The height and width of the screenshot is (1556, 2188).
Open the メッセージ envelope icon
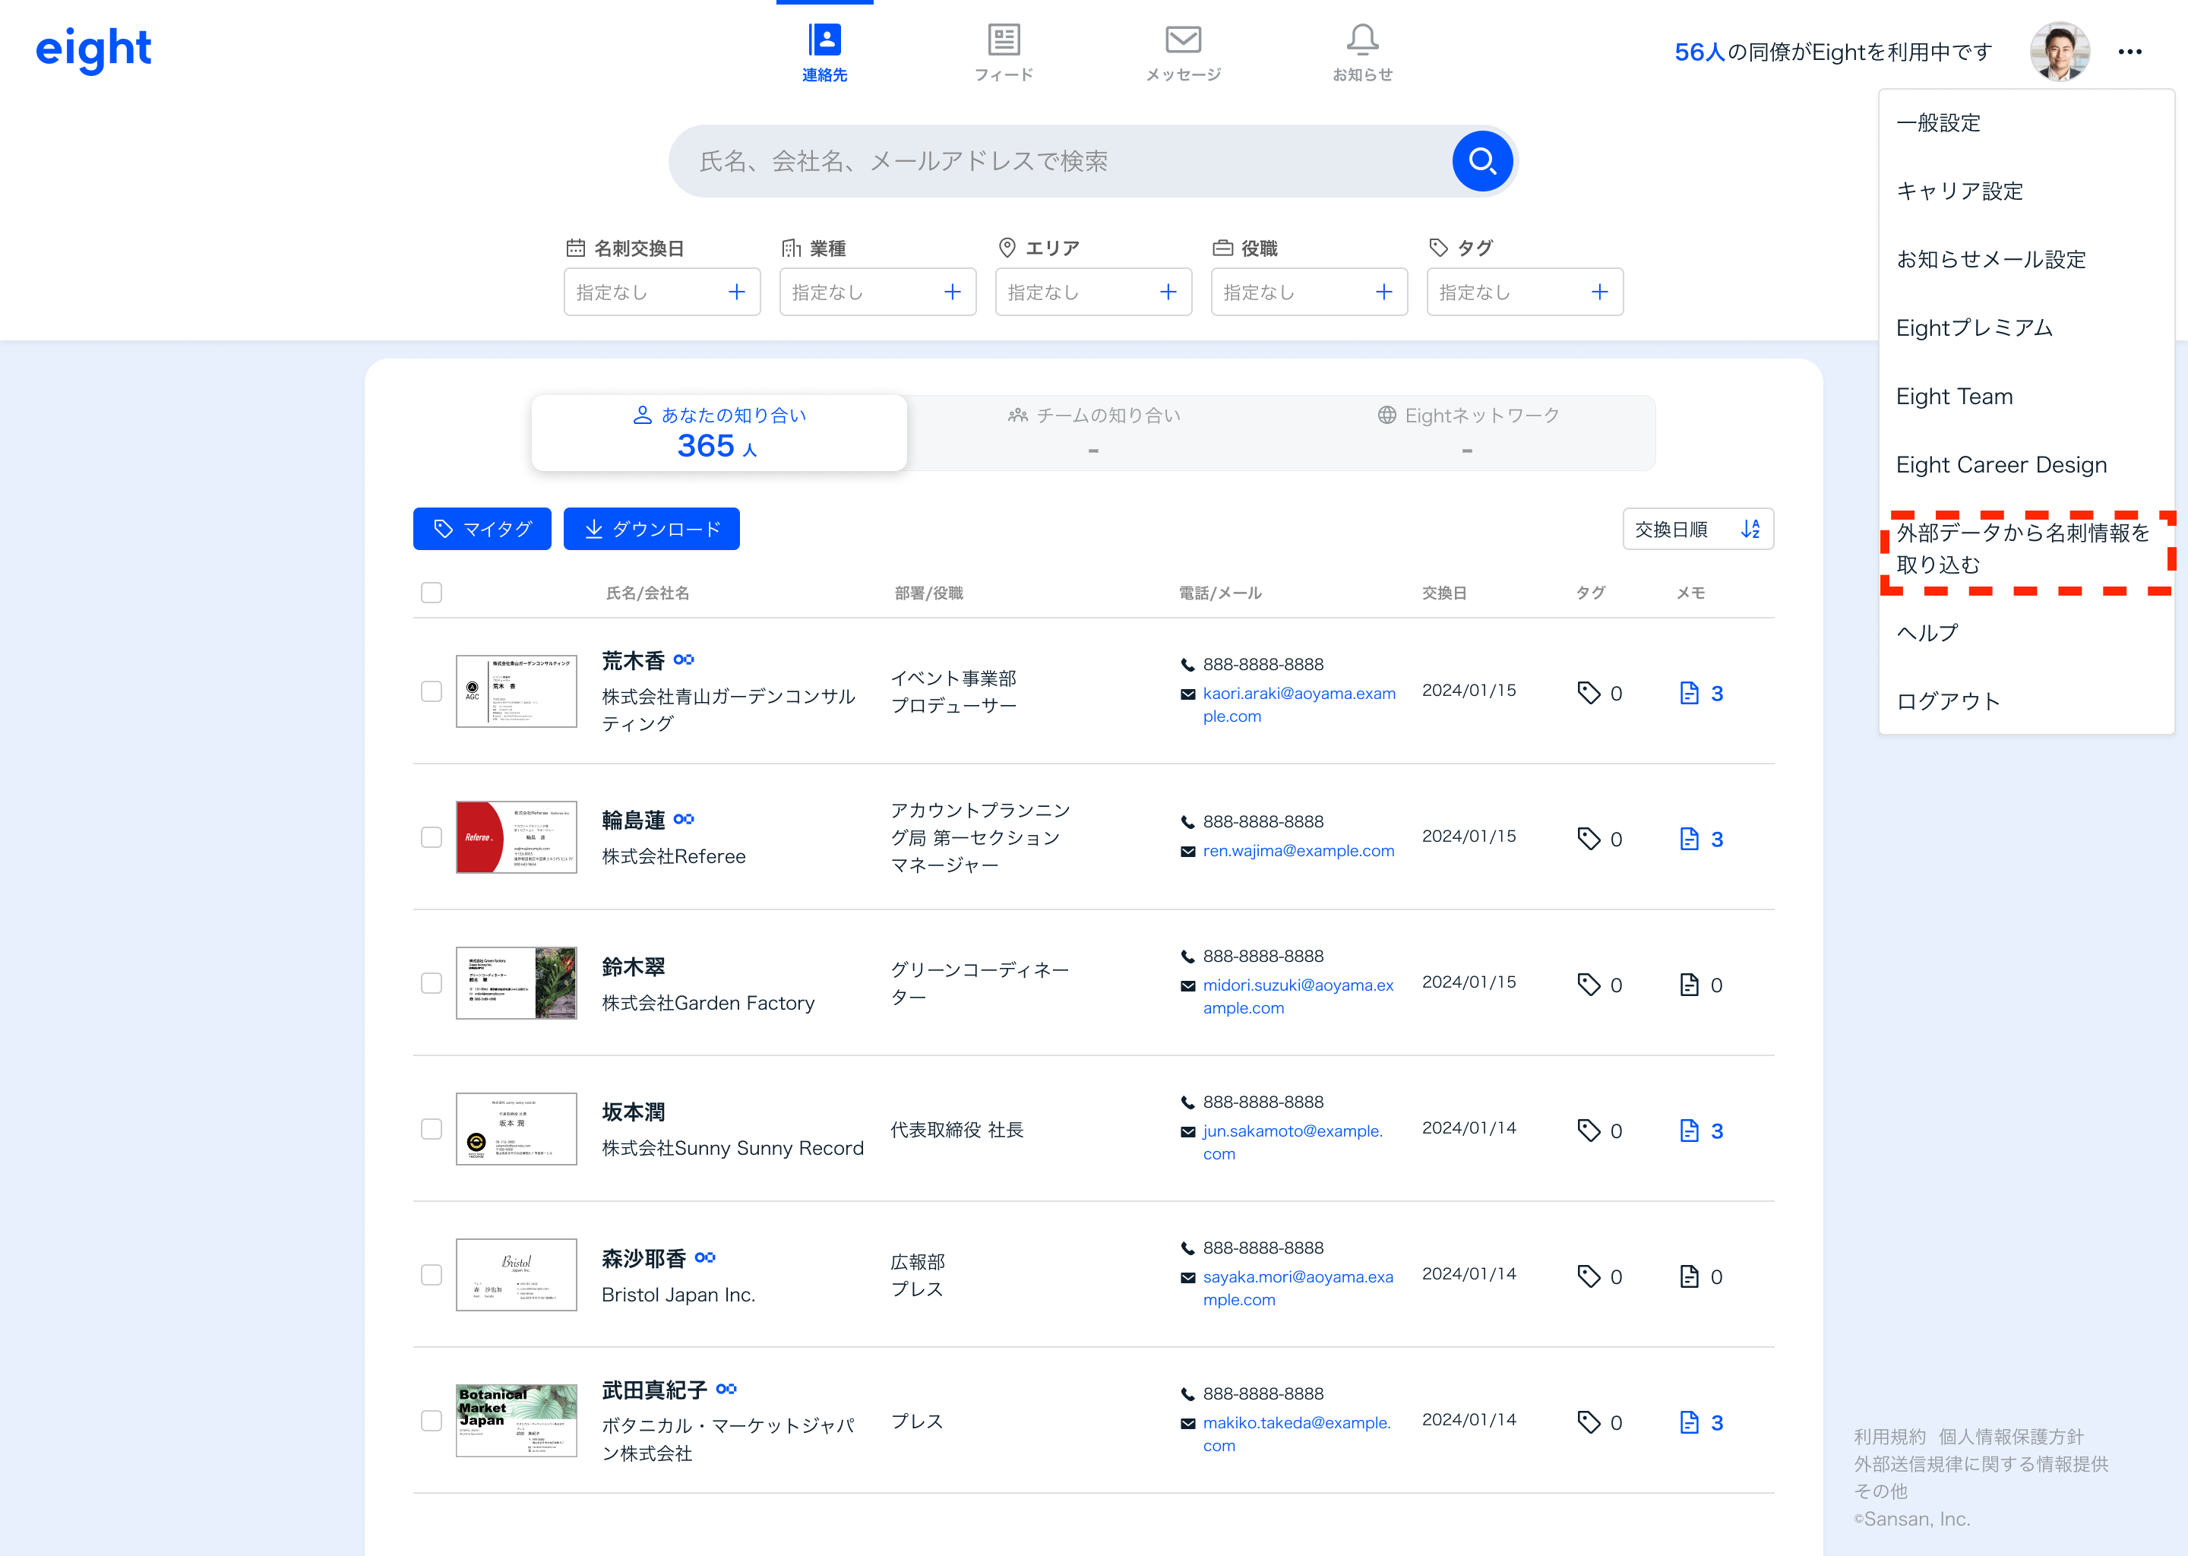[1183, 40]
